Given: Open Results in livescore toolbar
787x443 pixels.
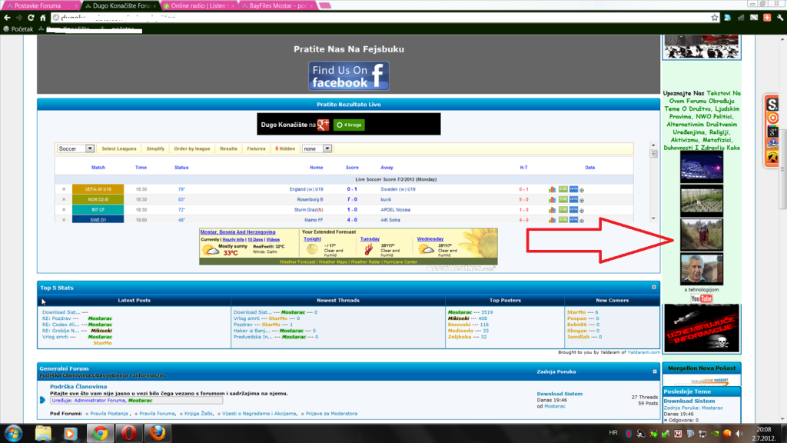Looking at the screenshot, I should tap(228, 148).
